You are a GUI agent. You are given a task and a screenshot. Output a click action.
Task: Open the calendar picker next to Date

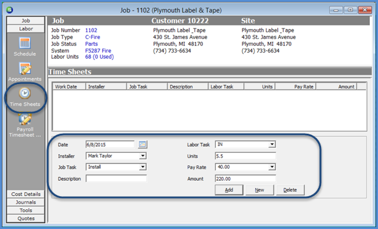pyautogui.click(x=142, y=144)
